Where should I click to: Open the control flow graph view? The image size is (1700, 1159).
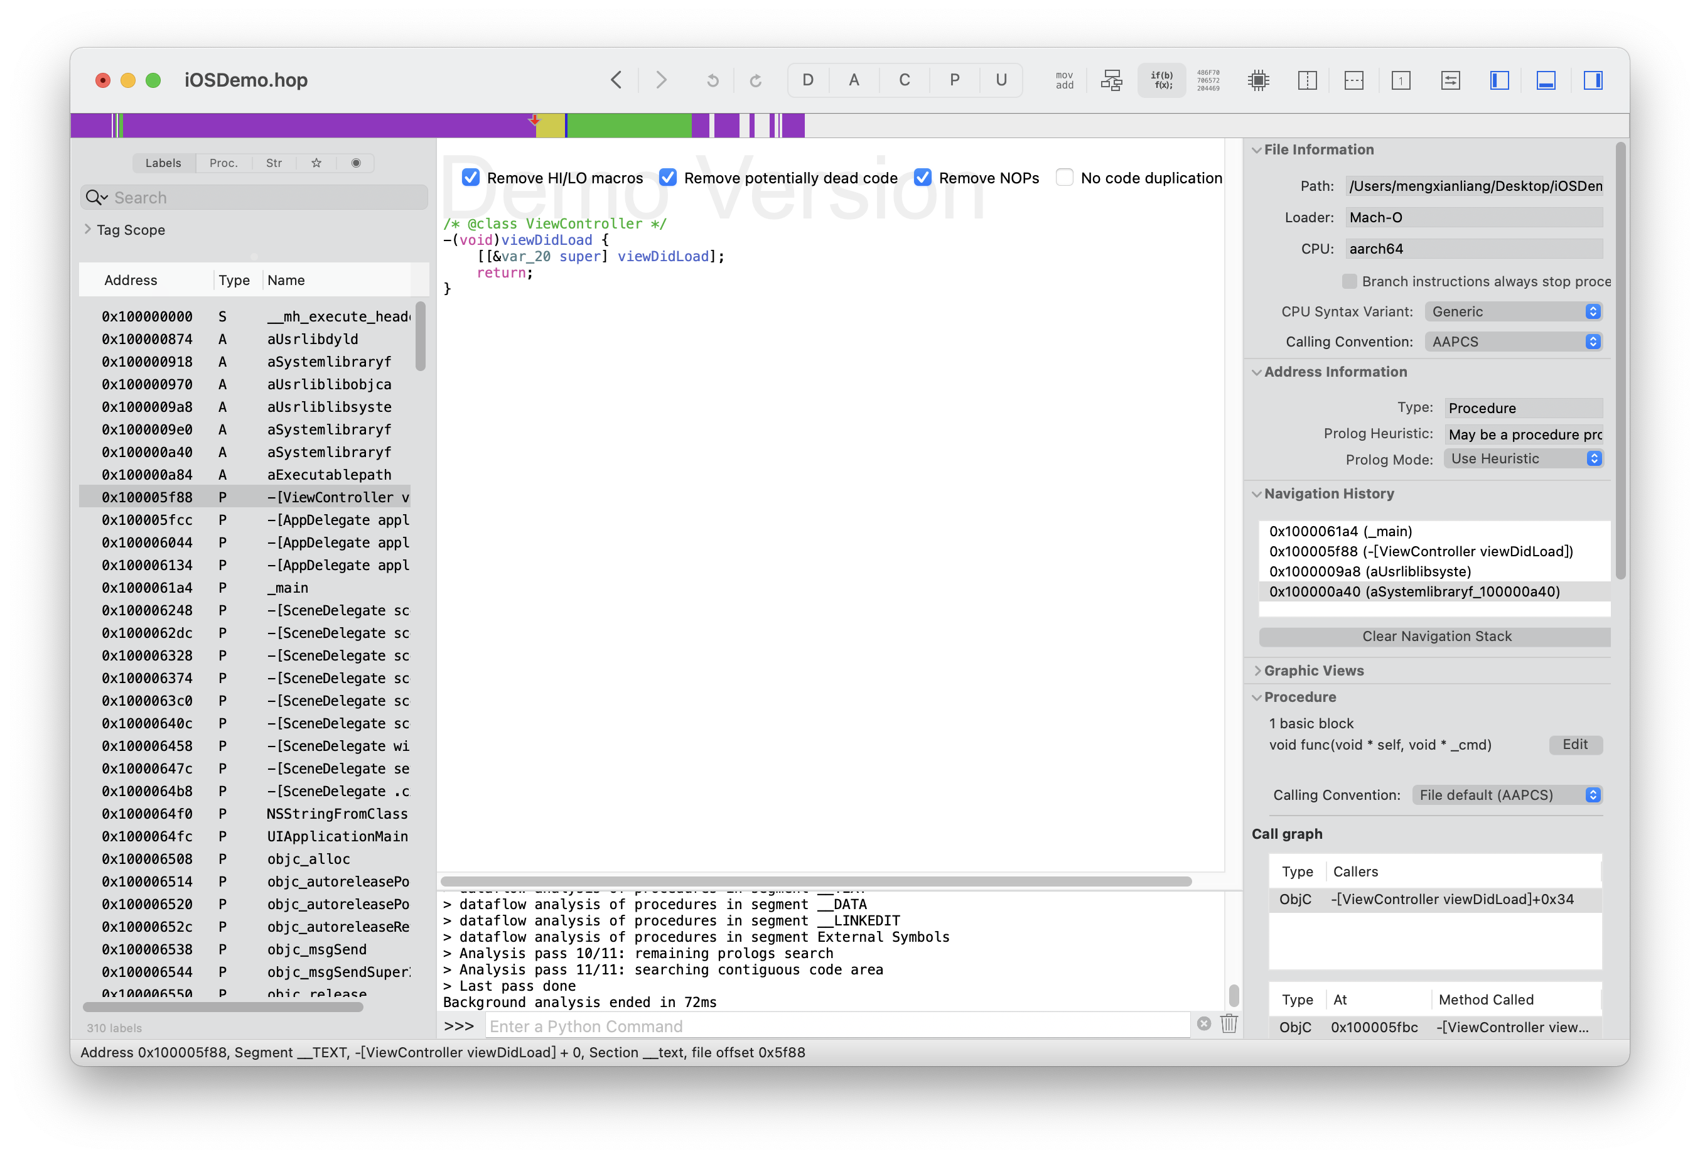coord(1112,80)
